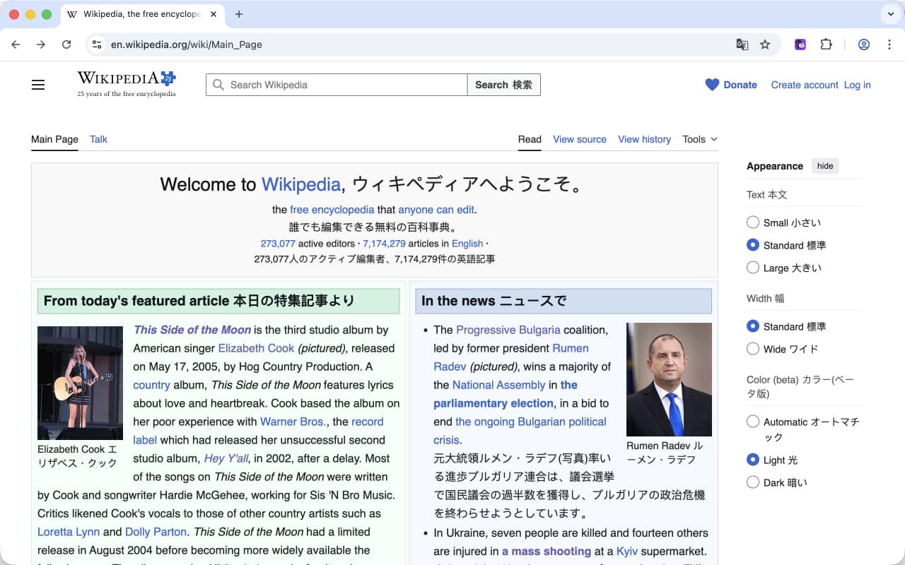Open the free encyclopedia link
Screen dimensions: 905x565
coord(332,210)
